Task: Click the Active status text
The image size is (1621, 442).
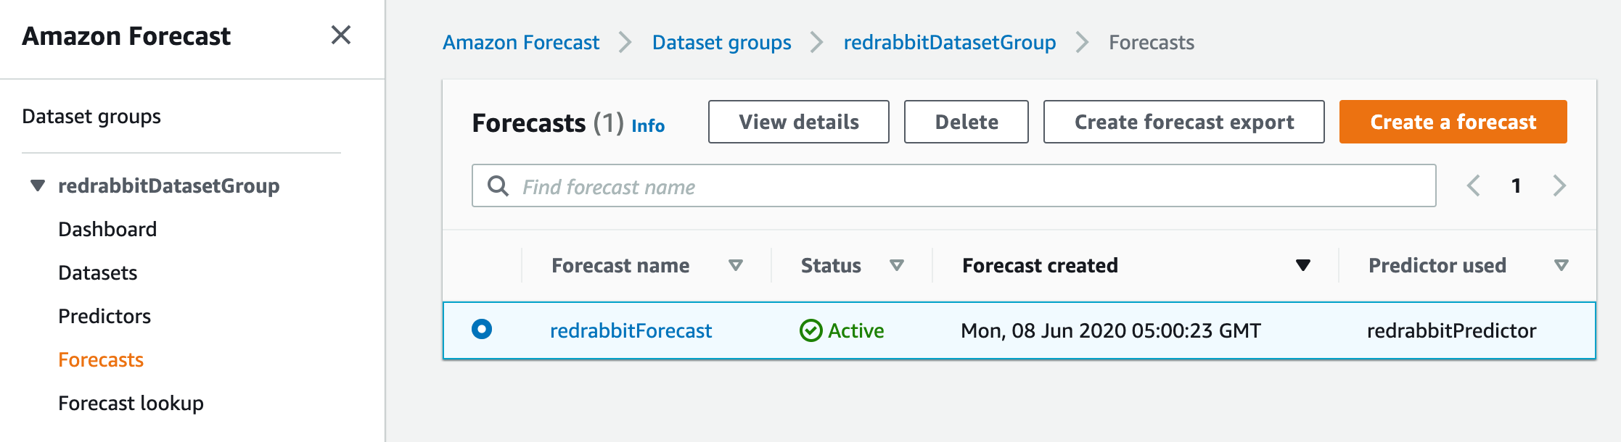Action: coord(856,331)
